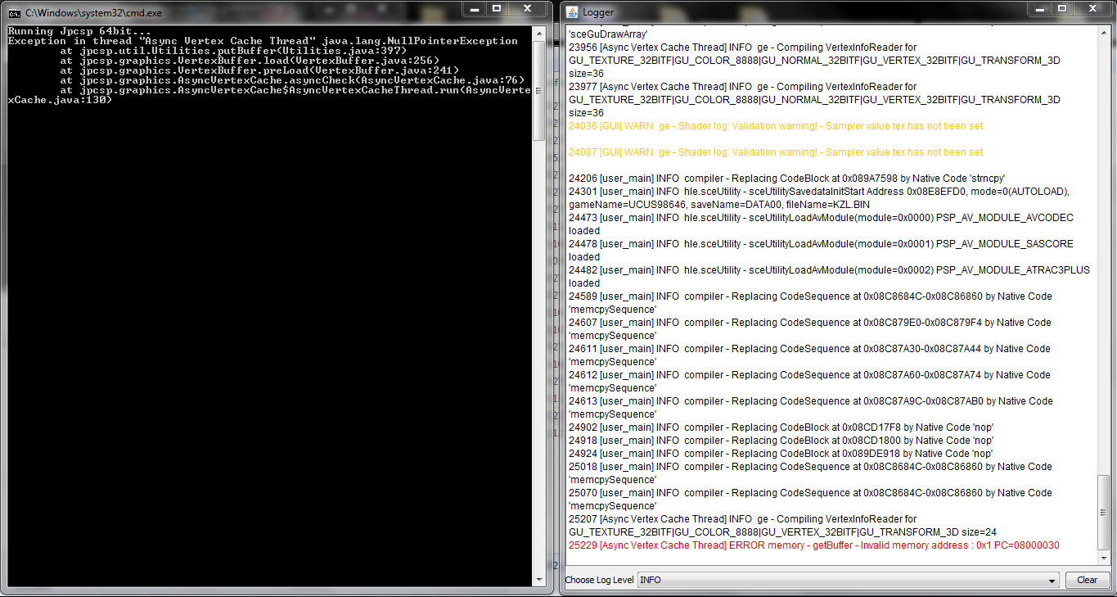The image size is (1117, 597).
Task: Click the down arrow of cmd scrollbar
Action: pos(538,580)
